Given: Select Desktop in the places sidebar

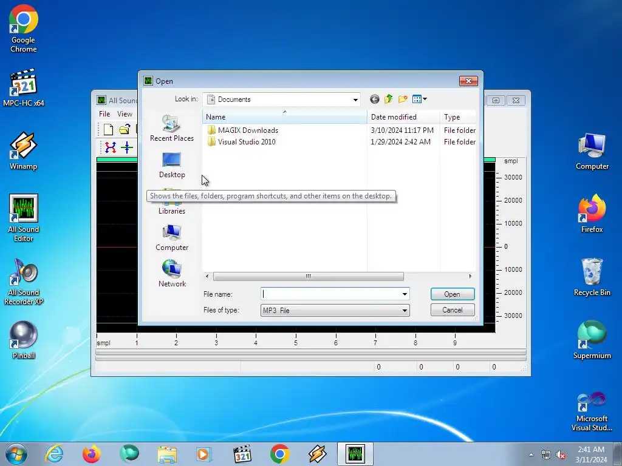Looking at the screenshot, I should pyautogui.click(x=172, y=165).
